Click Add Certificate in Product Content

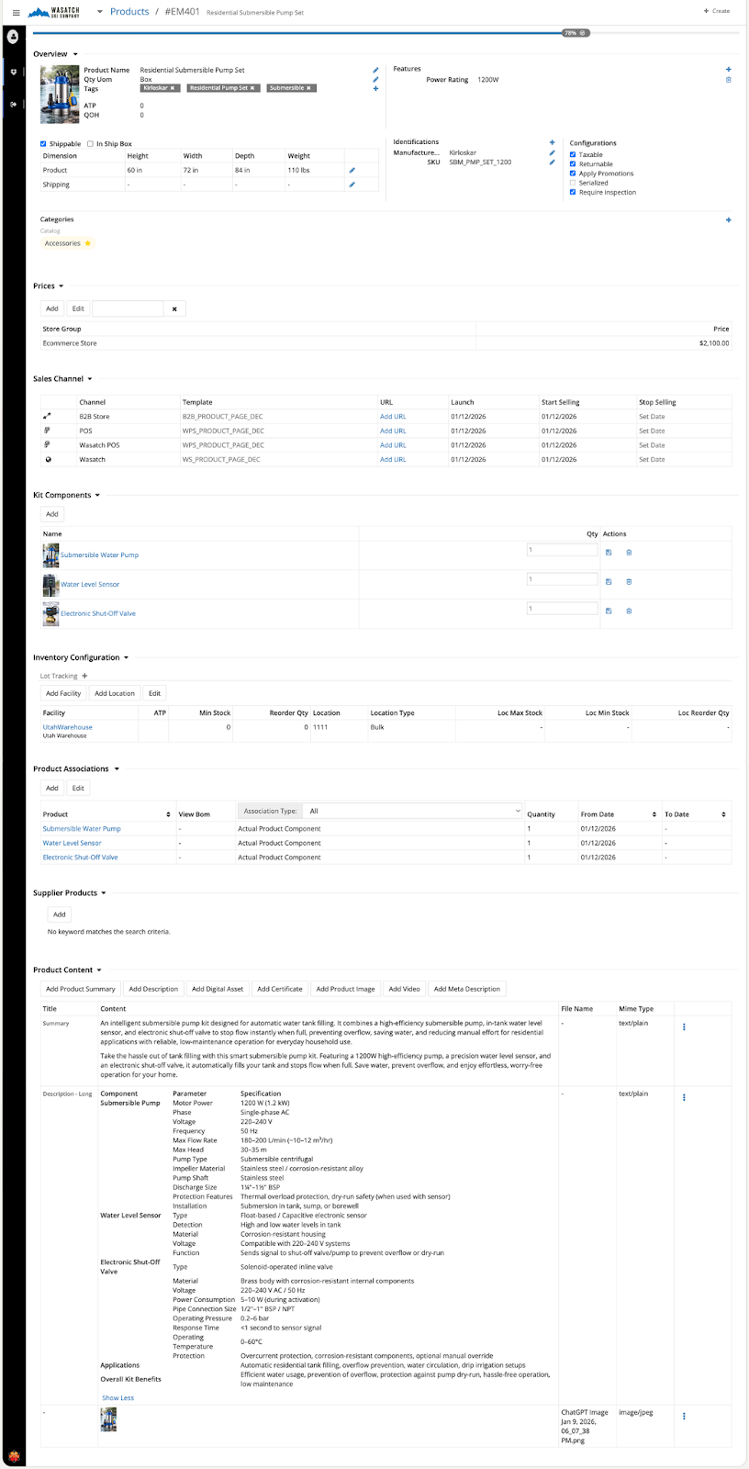coord(279,989)
